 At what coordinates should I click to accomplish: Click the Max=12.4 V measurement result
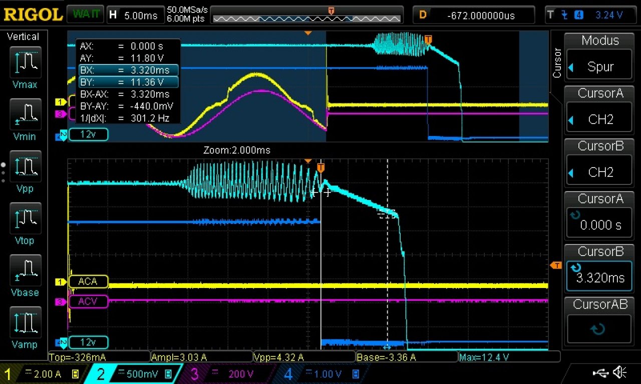point(508,357)
